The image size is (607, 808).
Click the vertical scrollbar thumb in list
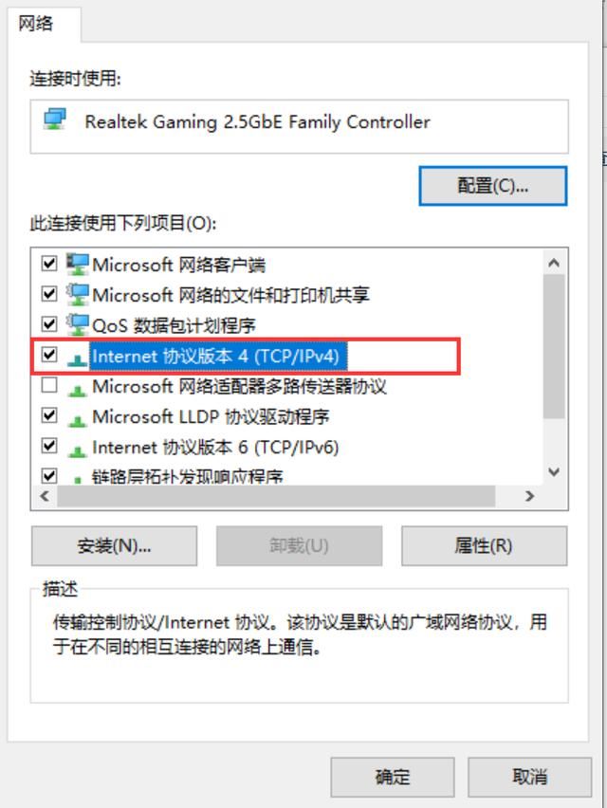point(554,346)
